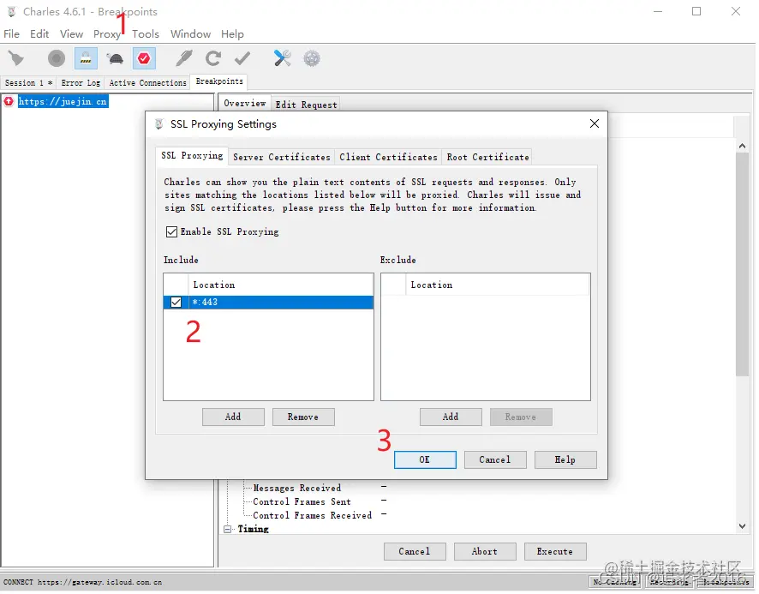The height and width of the screenshot is (594, 759).
Task: Select Control Frames Received tree row
Action: point(312,515)
